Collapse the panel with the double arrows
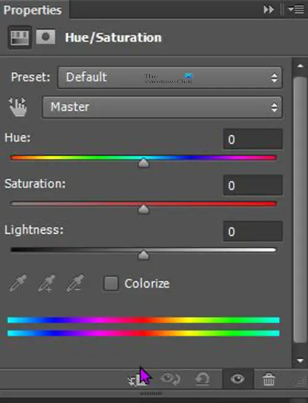 (x=269, y=10)
